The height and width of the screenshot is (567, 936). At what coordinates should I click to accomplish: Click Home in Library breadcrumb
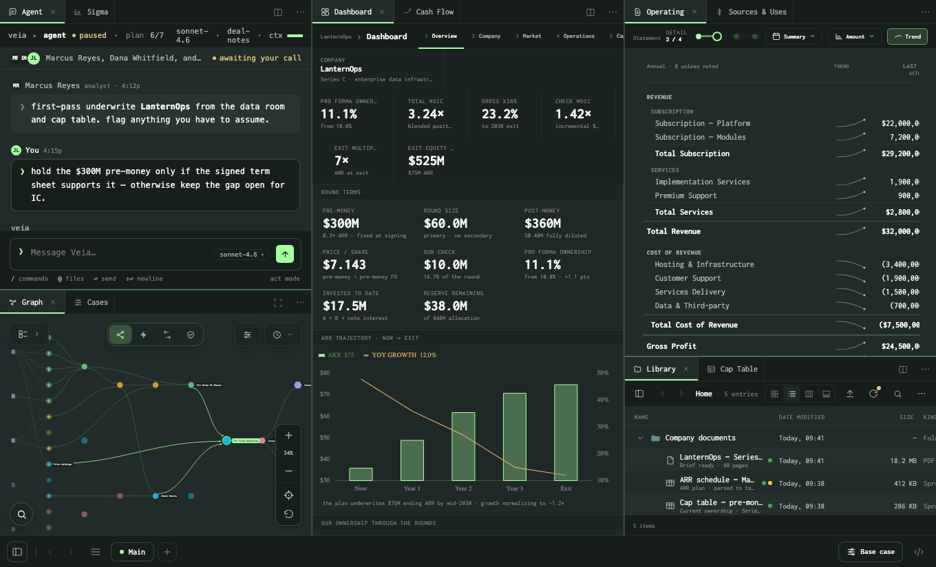pyautogui.click(x=703, y=394)
